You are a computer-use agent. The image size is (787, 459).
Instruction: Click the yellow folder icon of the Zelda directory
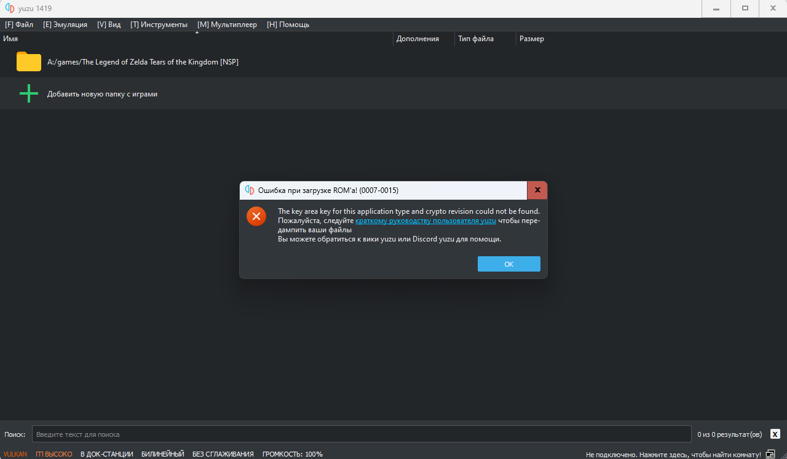[x=29, y=61]
